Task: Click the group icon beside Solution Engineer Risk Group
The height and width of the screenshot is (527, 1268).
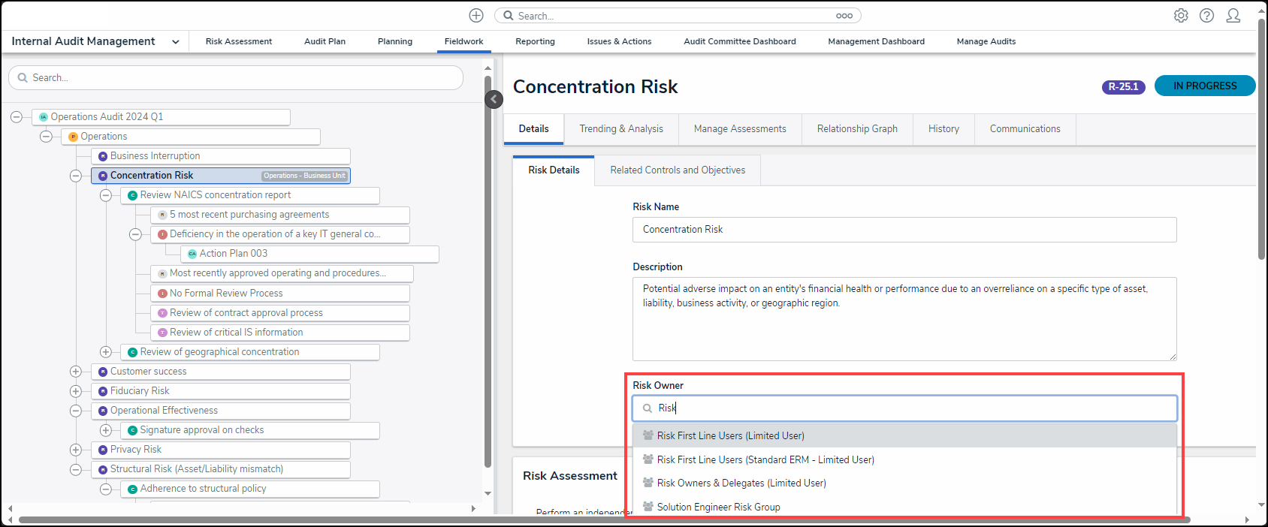Action: point(648,507)
